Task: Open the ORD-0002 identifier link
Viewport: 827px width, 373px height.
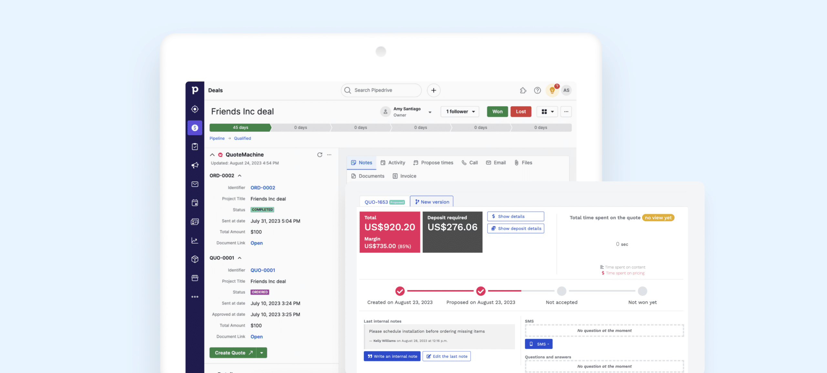Action: point(263,187)
